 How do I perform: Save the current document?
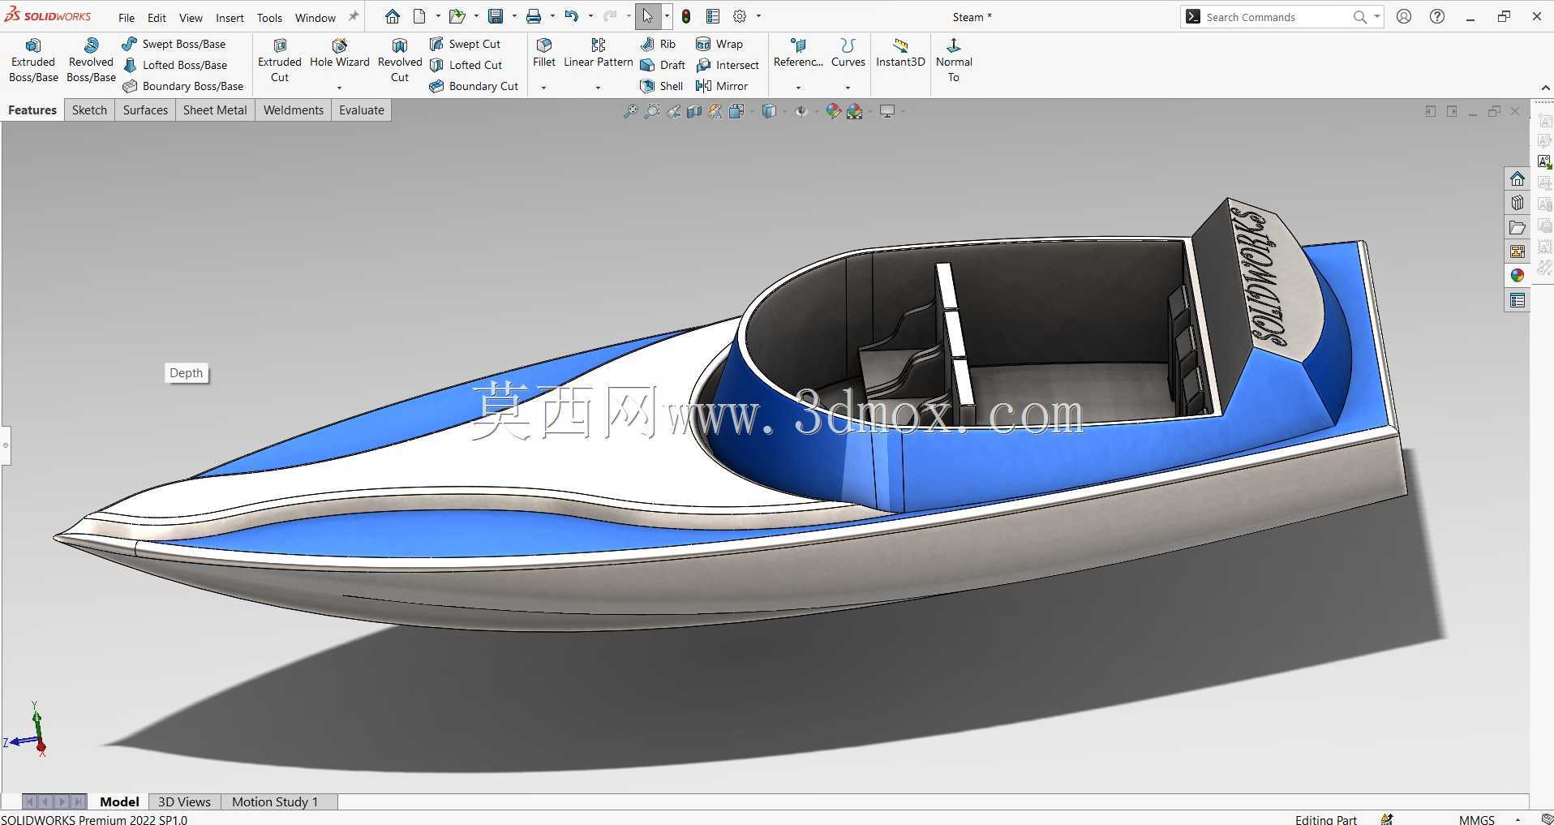tap(496, 16)
